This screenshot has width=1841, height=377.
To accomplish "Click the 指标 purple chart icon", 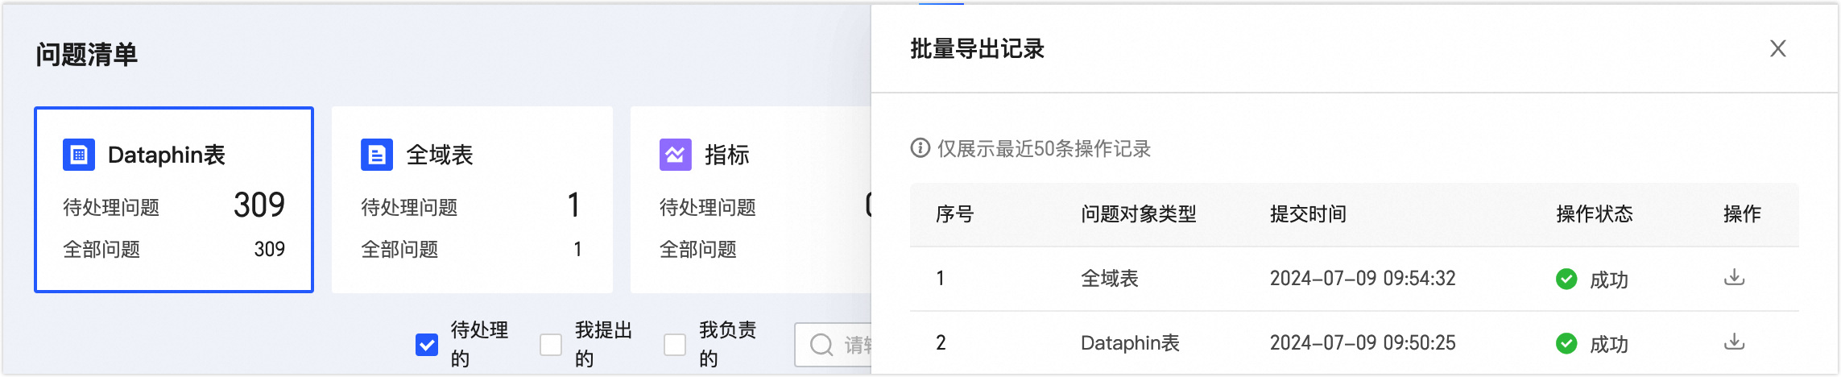I will coord(675,155).
